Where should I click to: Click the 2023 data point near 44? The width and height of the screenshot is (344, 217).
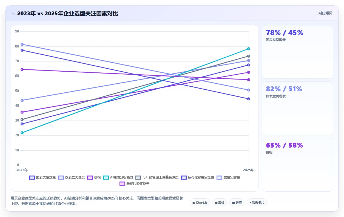(22, 100)
